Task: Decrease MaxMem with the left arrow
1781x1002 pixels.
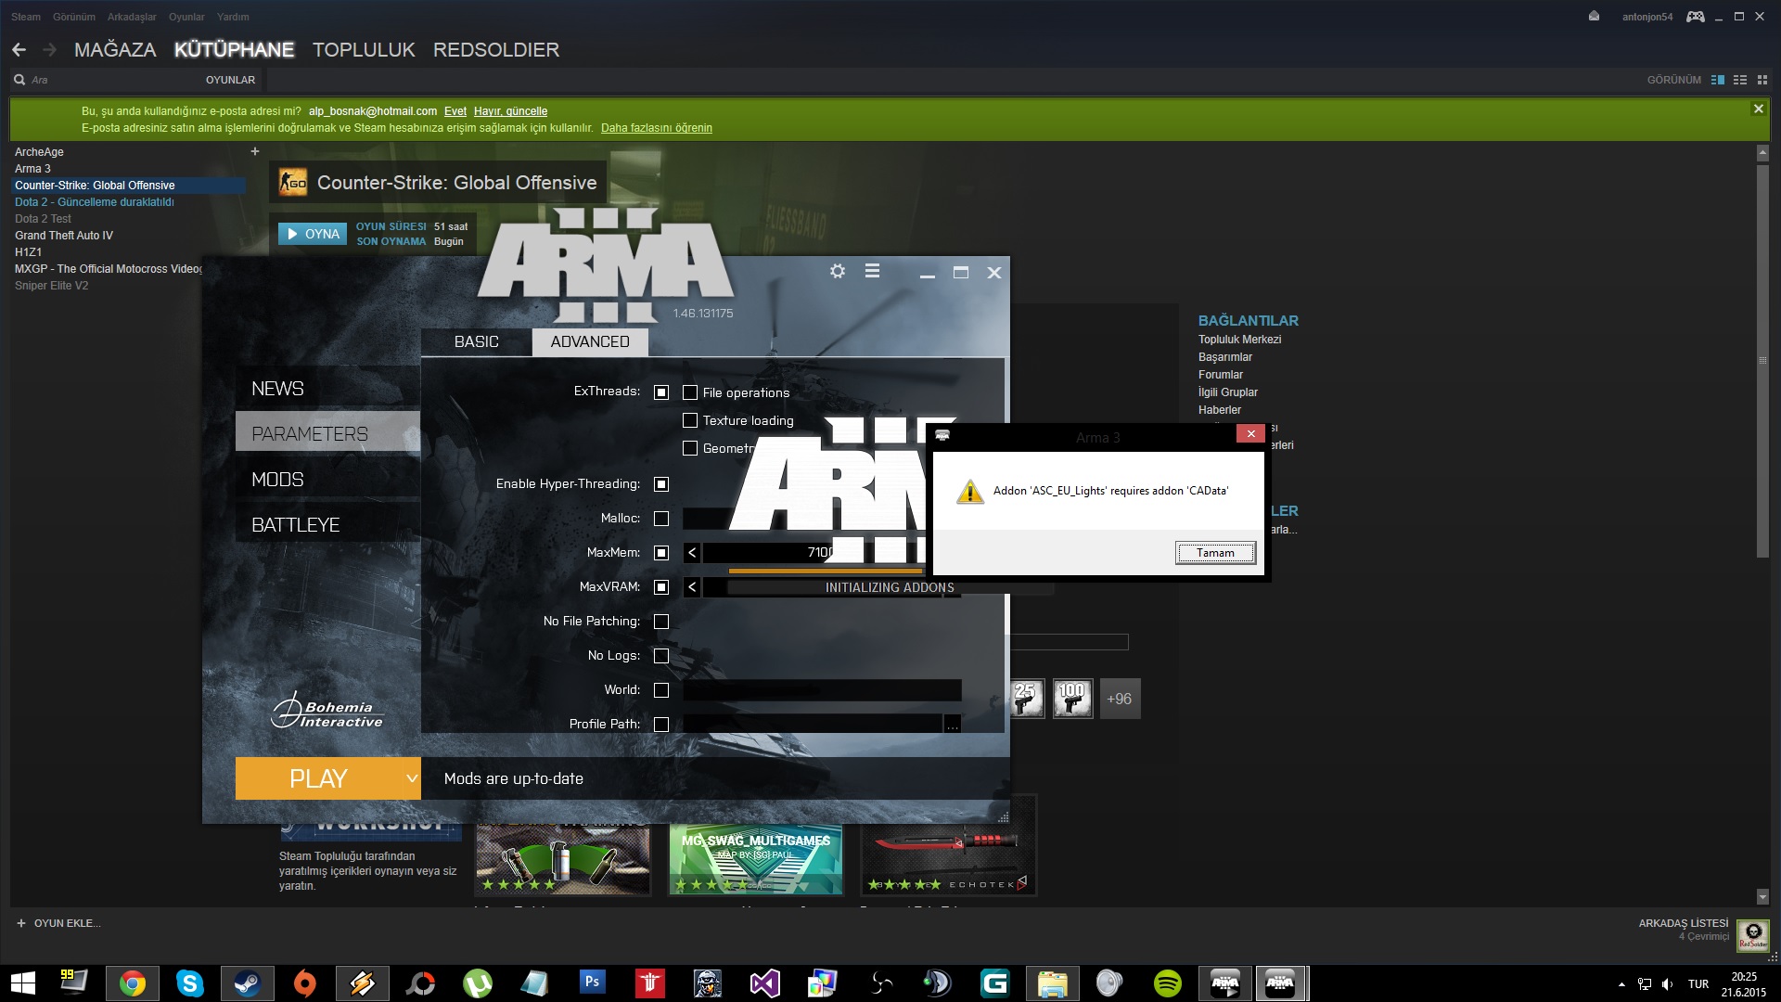Action: click(692, 553)
